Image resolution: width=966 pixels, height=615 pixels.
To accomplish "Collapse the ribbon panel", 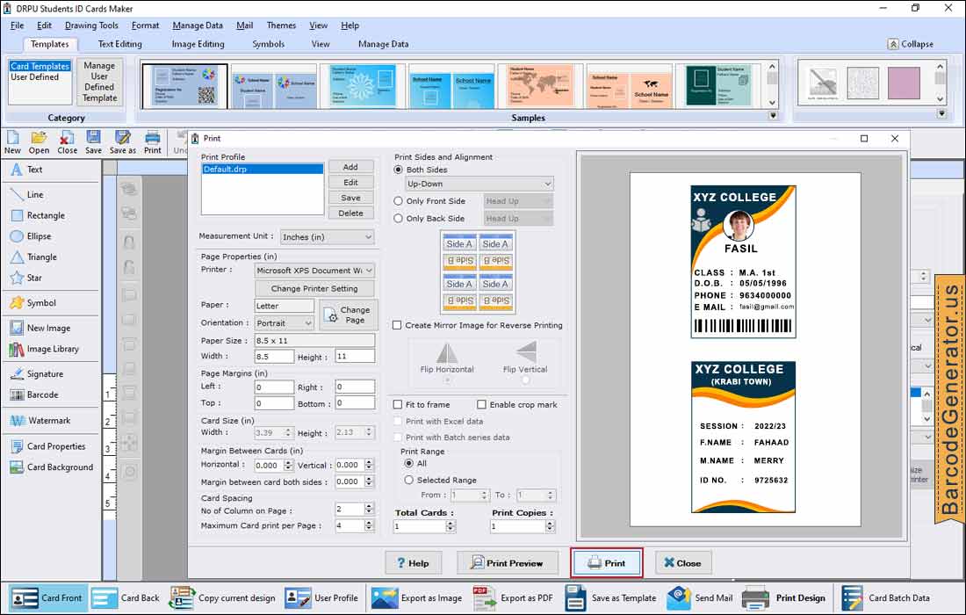I will pos(911,45).
